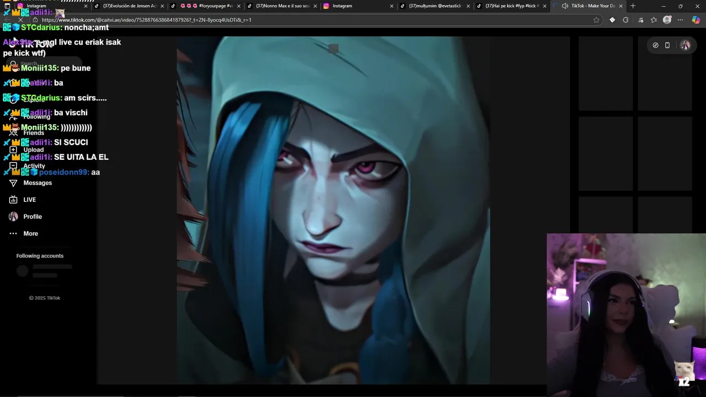Open the Messages page in TikTok sidebar
Image resolution: width=706 pixels, height=397 pixels.
[x=38, y=183]
